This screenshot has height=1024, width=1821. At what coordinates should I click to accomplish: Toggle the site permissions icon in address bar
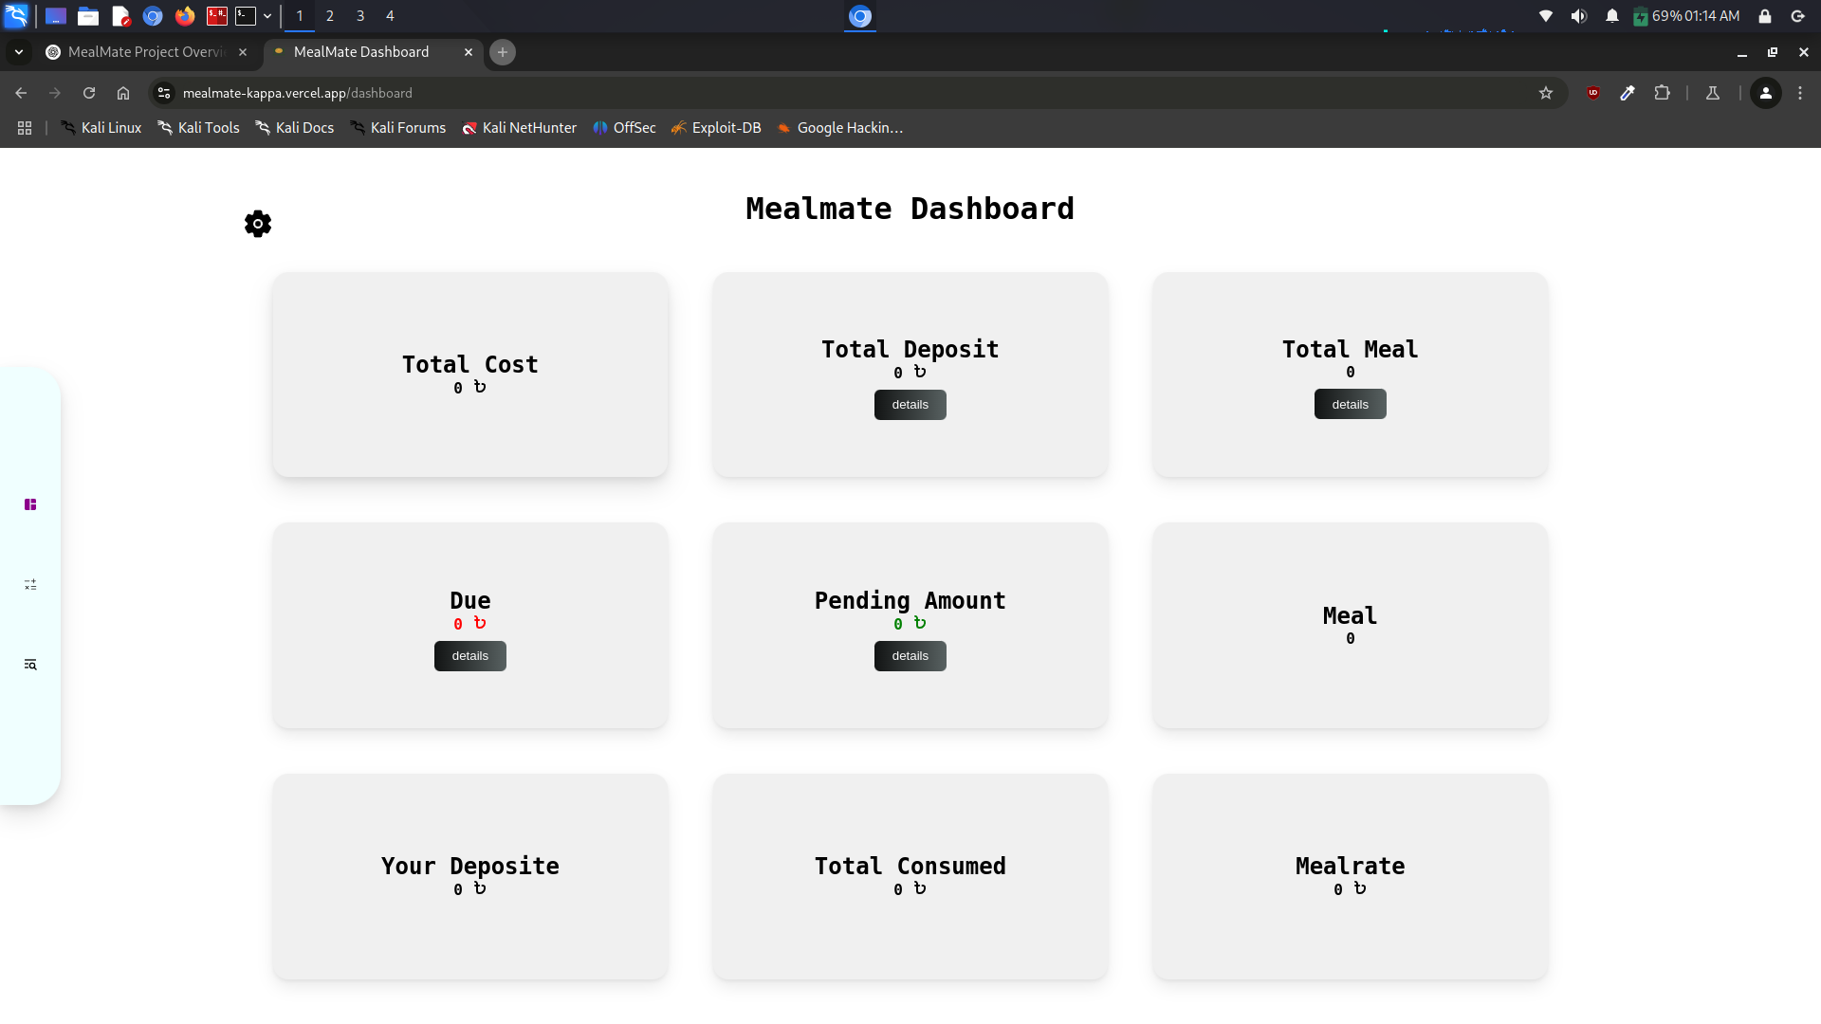point(164,93)
